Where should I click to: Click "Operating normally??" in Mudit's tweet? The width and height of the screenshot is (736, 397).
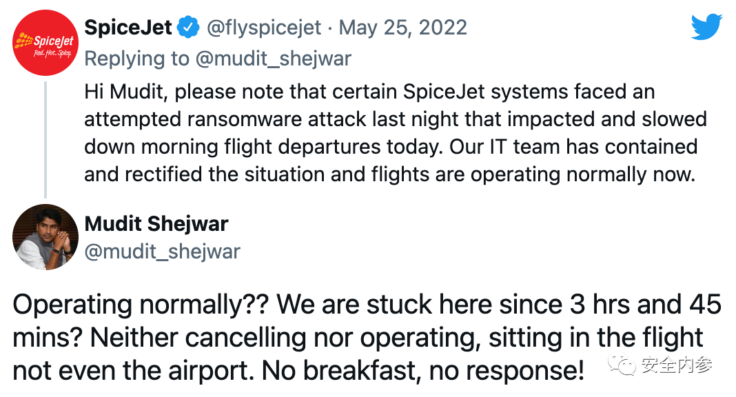[141, 305]
